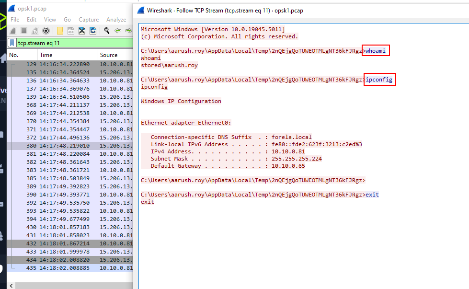
Task: Close the capture file X icon
Action: coord(81,31)
